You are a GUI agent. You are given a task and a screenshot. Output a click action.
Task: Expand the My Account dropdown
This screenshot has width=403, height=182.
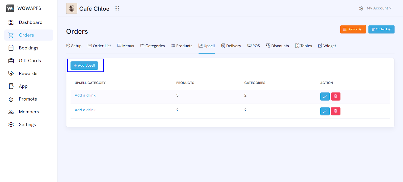(379, 8)
